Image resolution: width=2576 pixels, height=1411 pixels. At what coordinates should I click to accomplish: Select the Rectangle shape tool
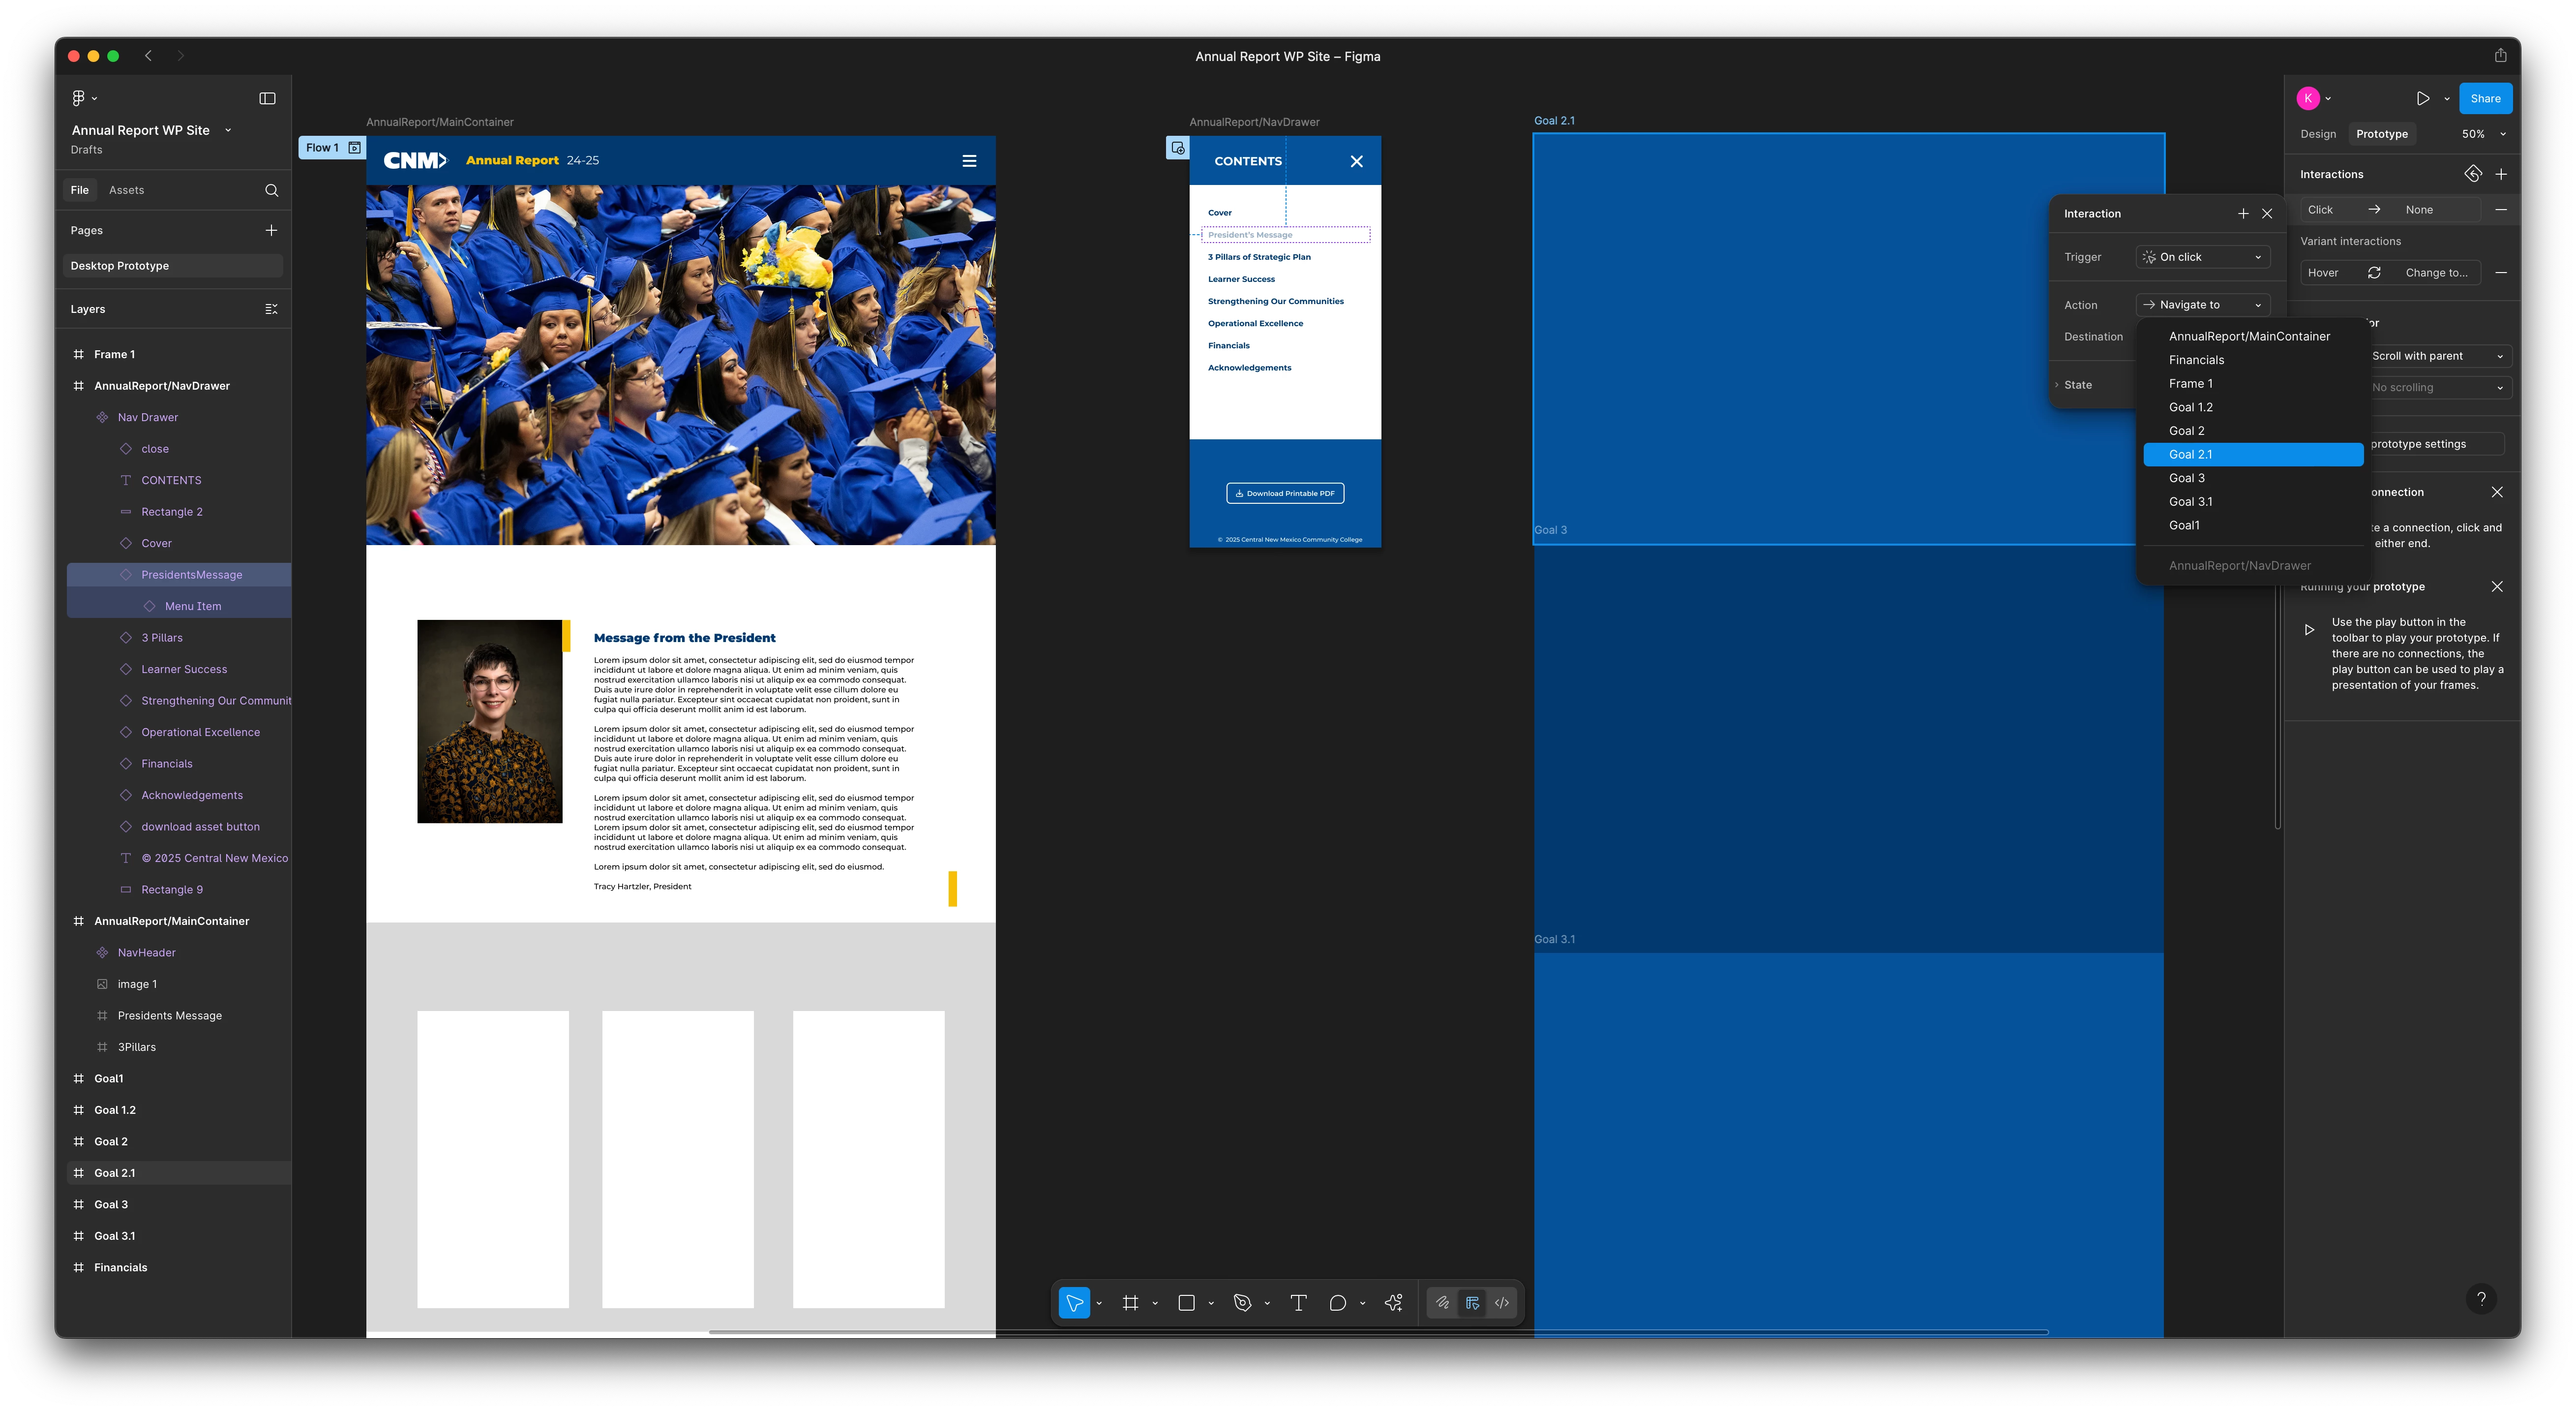[1186, 1303]
